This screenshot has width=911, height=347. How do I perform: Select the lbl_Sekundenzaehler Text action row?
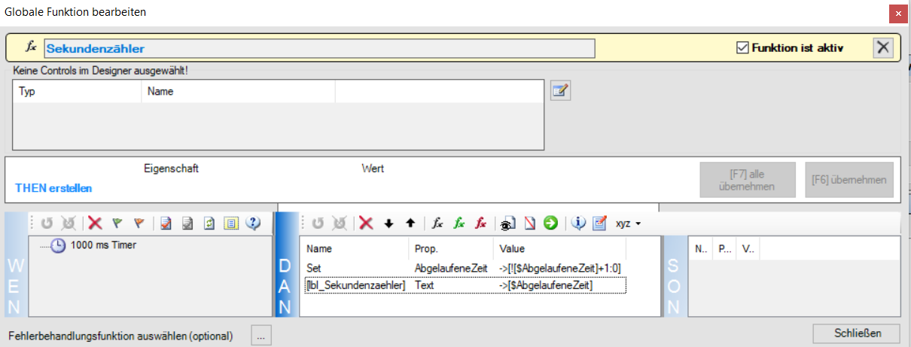click(462, 285)
